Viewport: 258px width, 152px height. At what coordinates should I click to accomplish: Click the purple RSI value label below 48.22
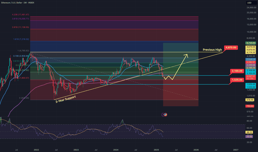(x=249, y=137)
